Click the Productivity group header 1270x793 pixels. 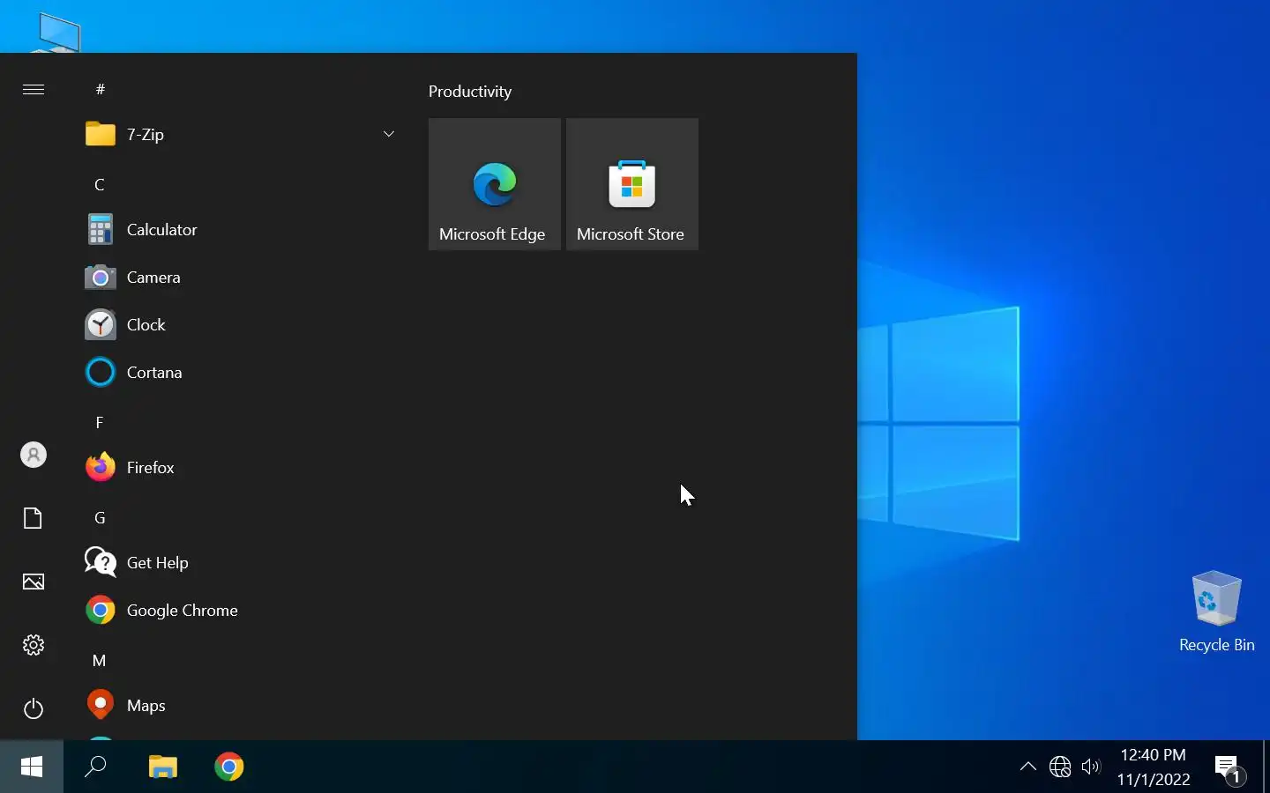[470, 92]
